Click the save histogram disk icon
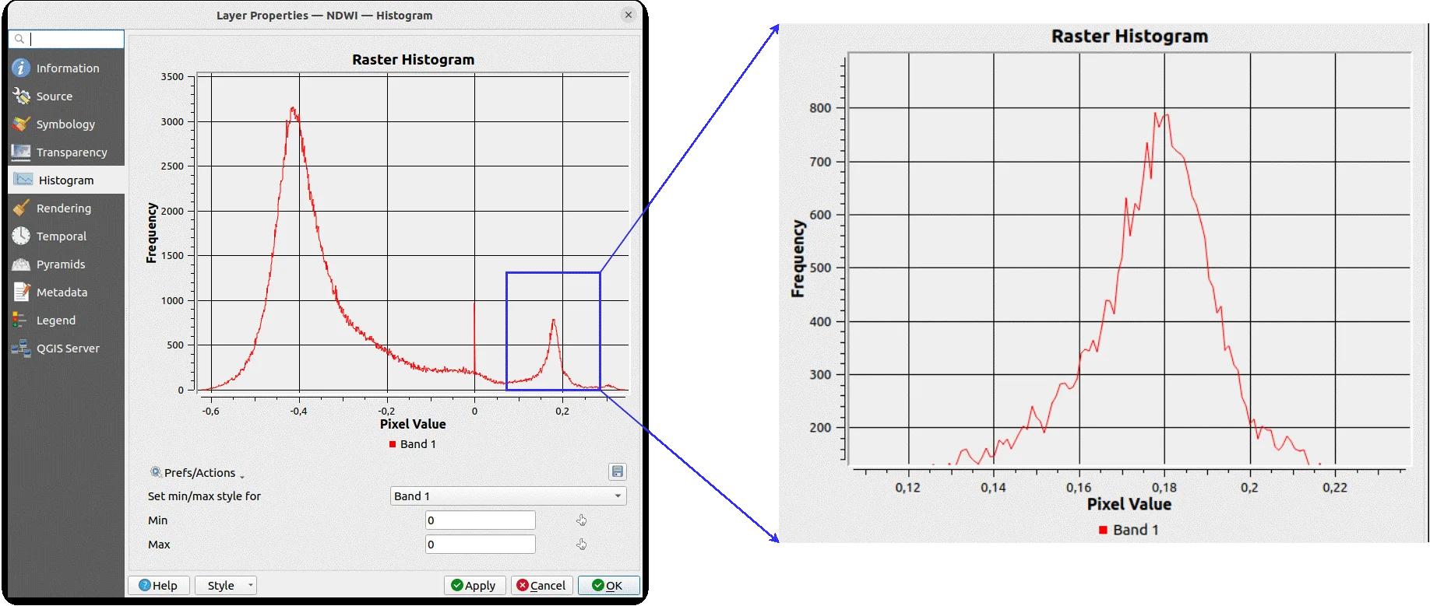The width and height of the screenshot is (1430, 606). point(617,472)
